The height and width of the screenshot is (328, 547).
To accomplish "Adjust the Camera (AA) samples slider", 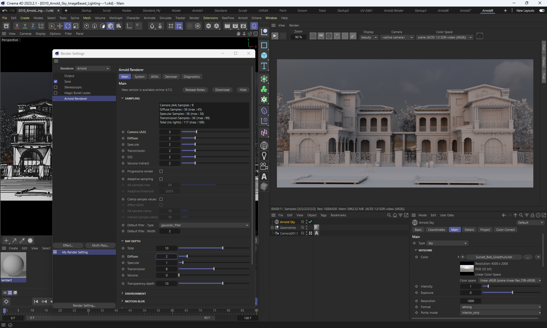I will [197, 132].
